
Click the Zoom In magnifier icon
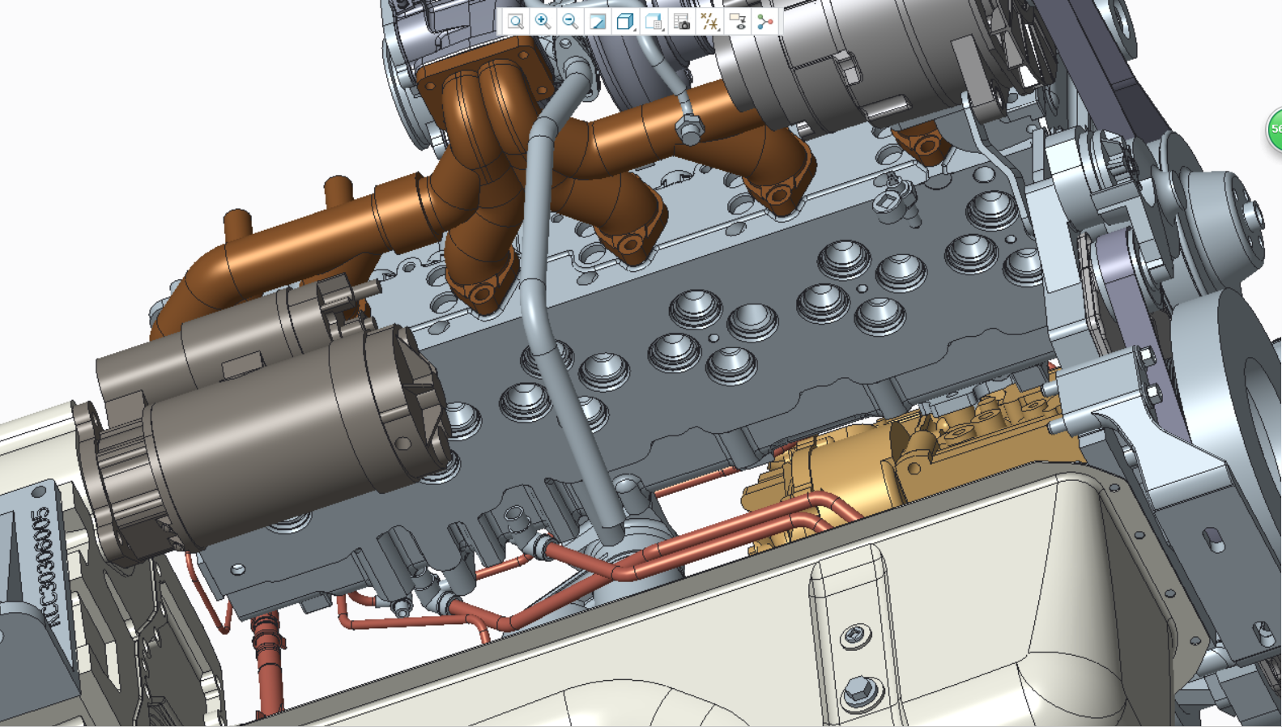[x=543, y=22]
